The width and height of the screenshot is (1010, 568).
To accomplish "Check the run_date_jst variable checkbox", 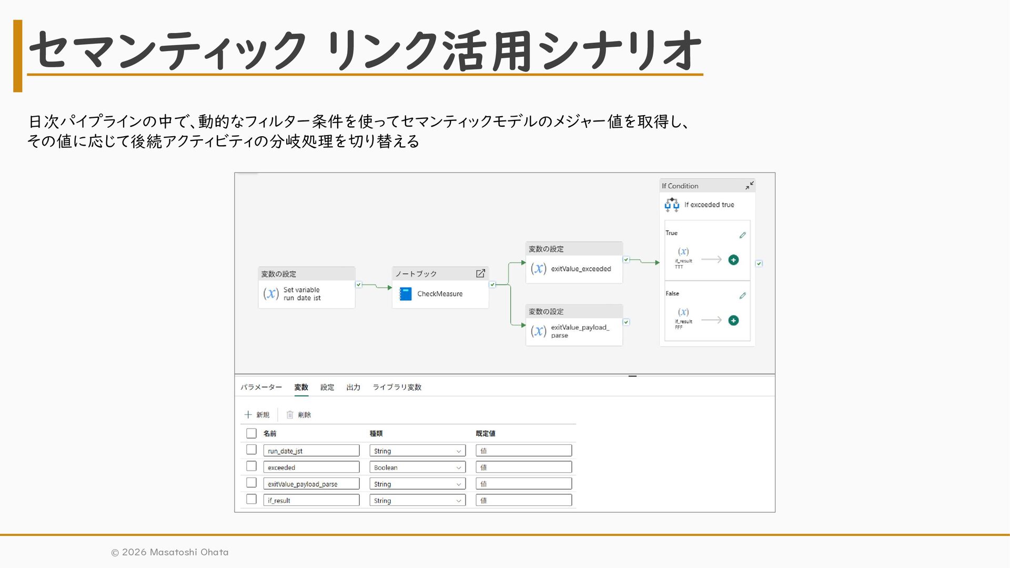I will coord(251,450).
